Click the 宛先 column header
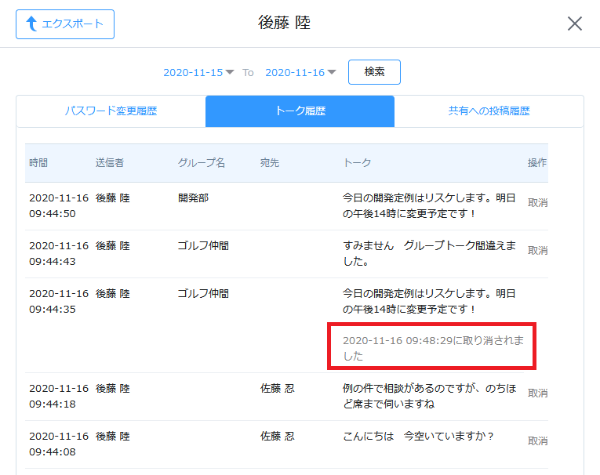 [x=270, y=163]
